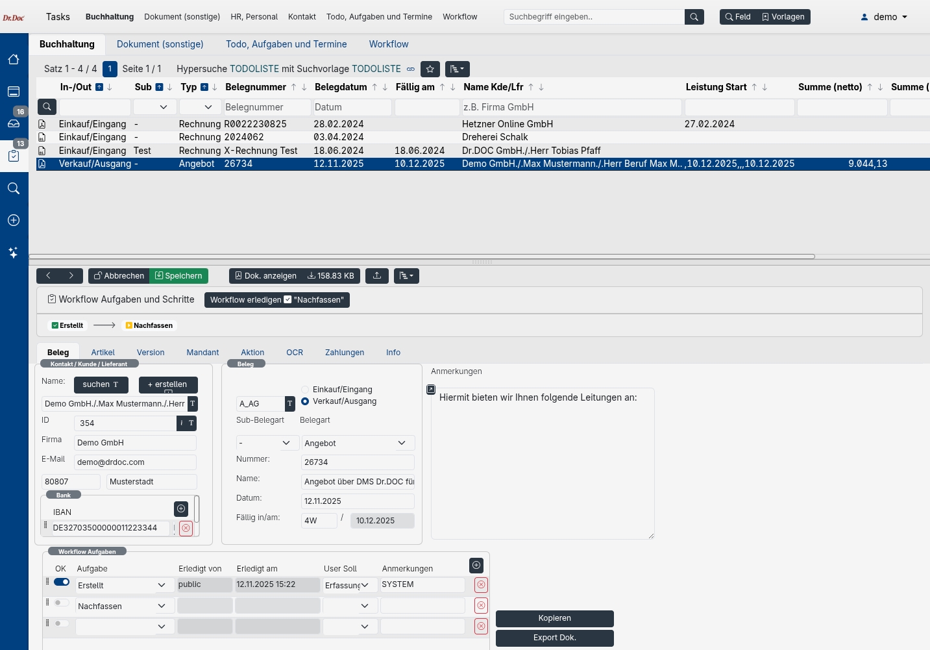Switch to the OCR tab

[295, 353]
